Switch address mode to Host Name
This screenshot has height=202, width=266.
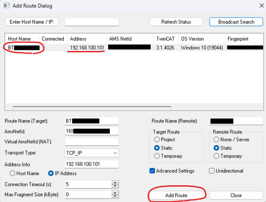pyautogui.click(x=12, y=174)
